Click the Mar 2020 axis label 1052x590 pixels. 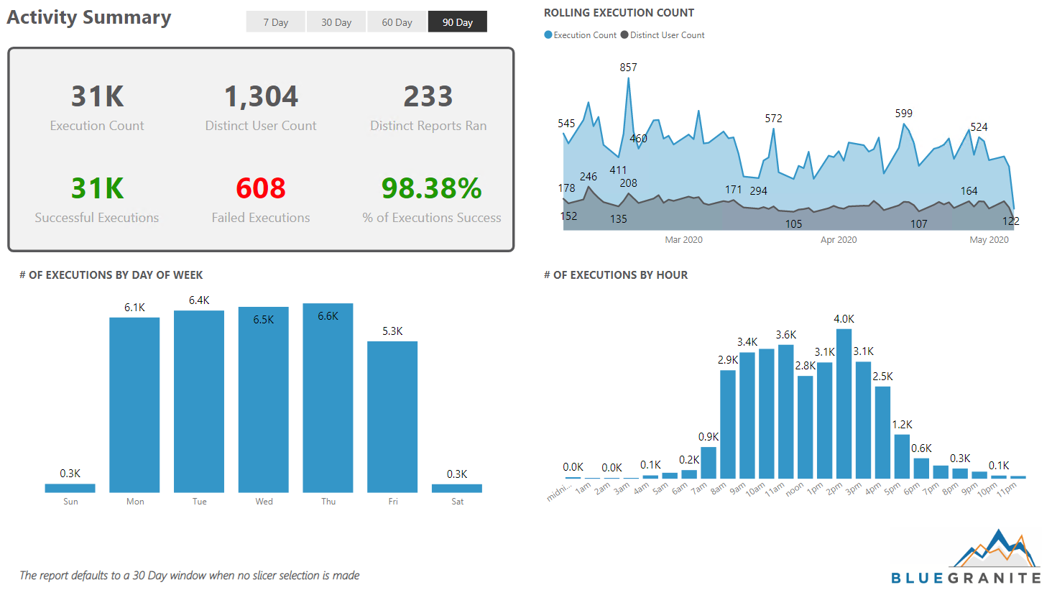[x=683, y=240]
